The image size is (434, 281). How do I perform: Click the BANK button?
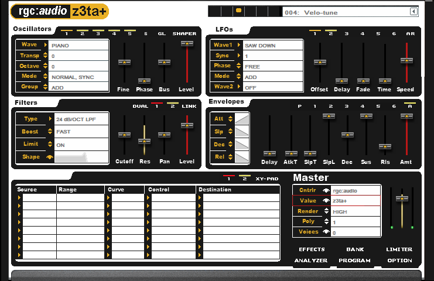click(355, 249)
